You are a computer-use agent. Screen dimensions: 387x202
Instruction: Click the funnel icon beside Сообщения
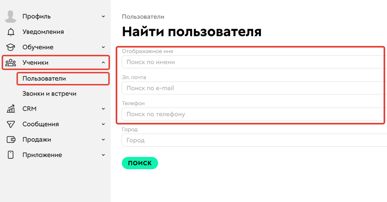pyautogui.click(x=10, y=124)
